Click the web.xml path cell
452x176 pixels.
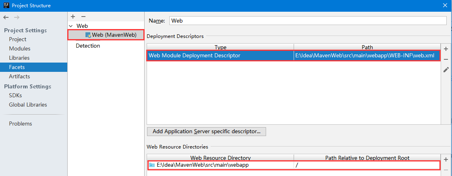[x=367, y=56]
